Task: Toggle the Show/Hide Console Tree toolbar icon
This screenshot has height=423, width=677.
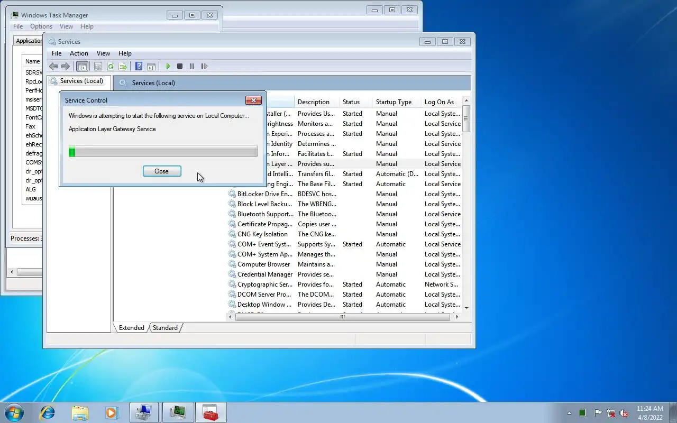Action: [x=82, y=66]
